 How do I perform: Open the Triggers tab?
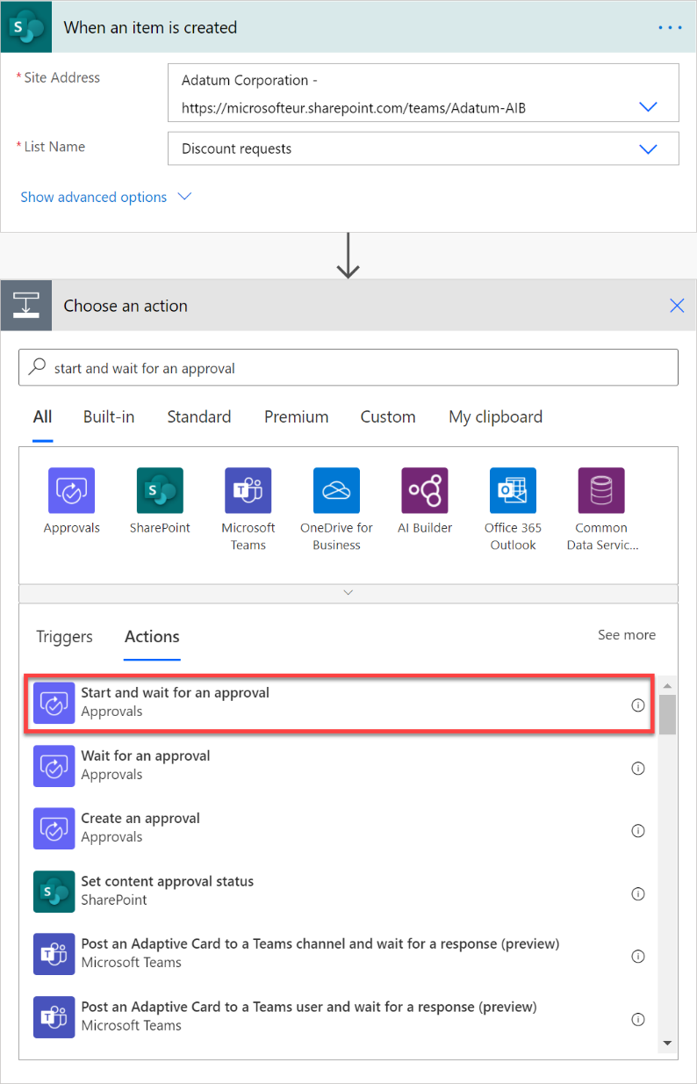point(64,637)
